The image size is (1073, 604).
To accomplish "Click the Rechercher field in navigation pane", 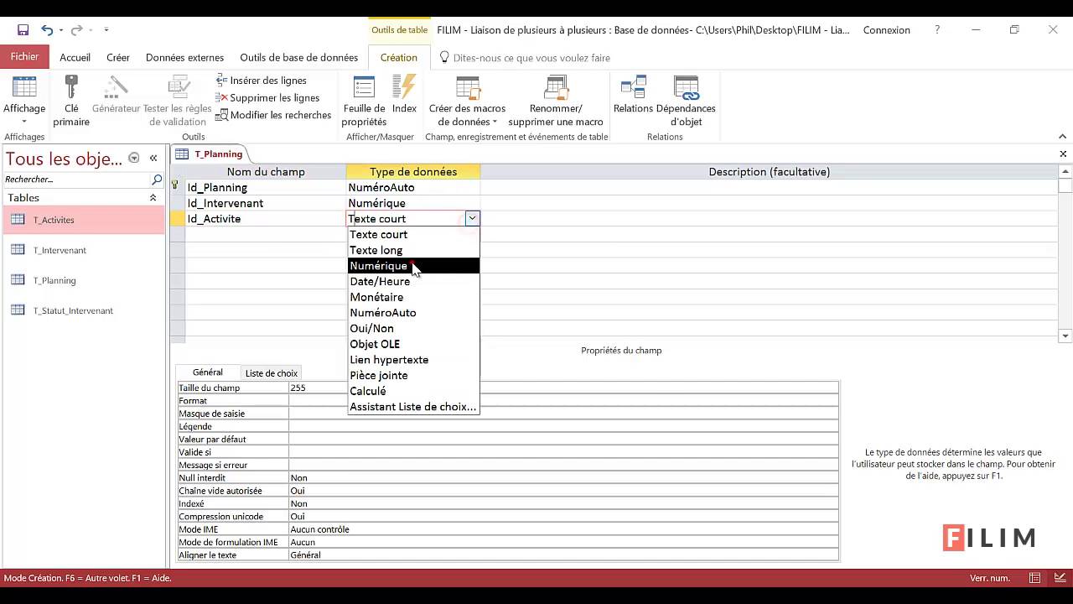I will [76, 180].
